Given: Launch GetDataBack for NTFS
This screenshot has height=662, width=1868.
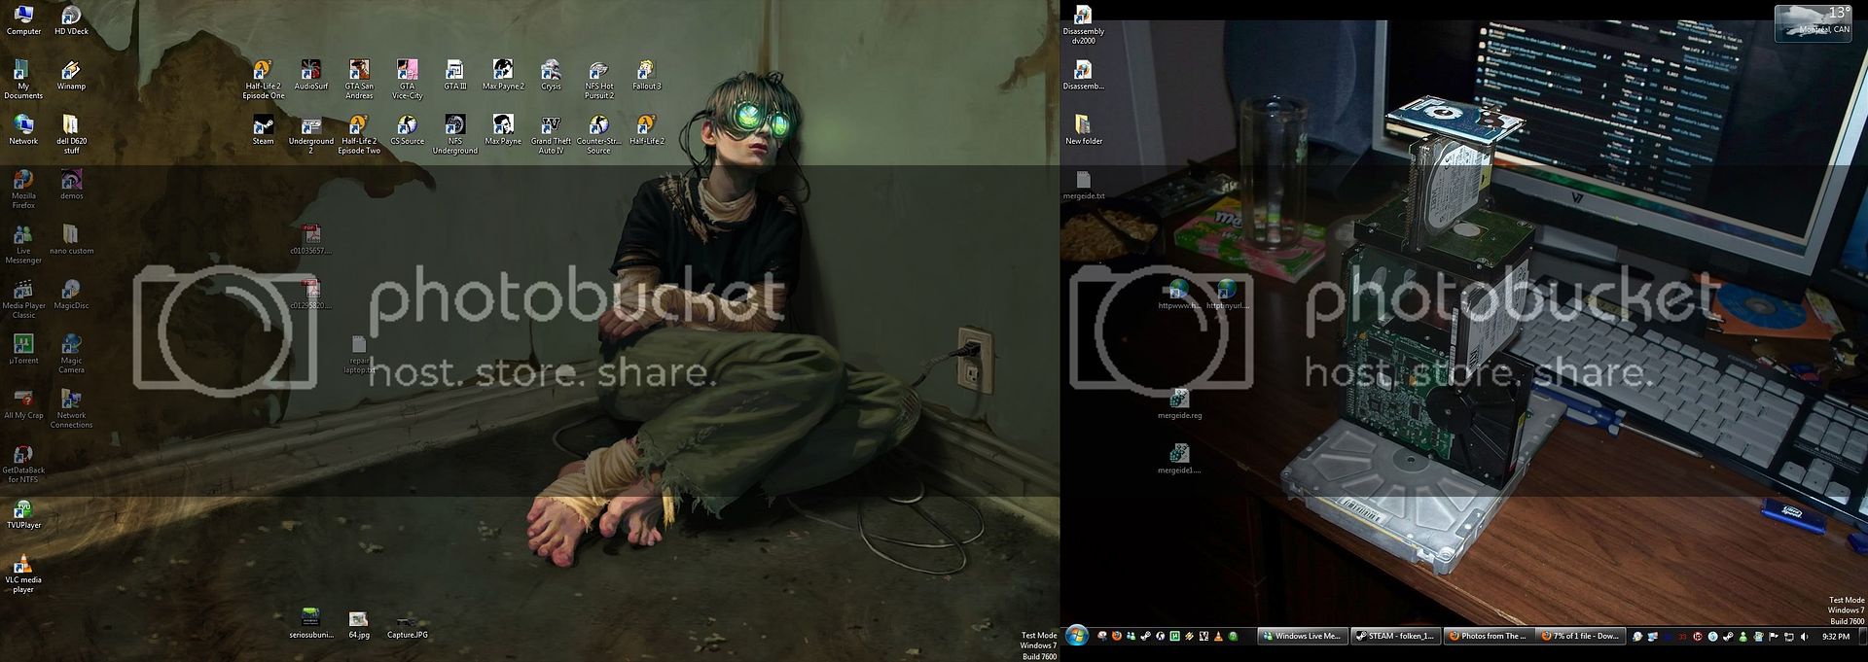Looking at the screenshot, I should 23,464.
